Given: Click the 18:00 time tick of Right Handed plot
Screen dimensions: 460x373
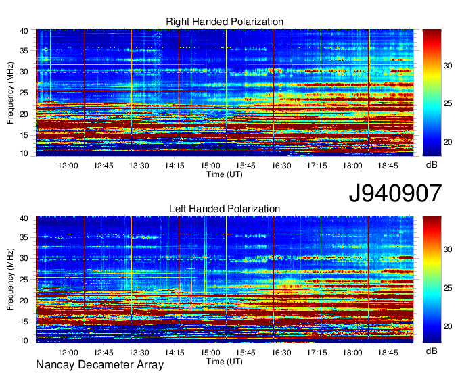Looking at the screenshot, I should pos(352,166).
